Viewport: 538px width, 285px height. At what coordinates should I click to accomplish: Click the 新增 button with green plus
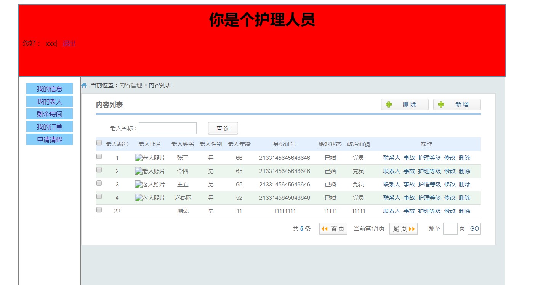tap(456, 105)
